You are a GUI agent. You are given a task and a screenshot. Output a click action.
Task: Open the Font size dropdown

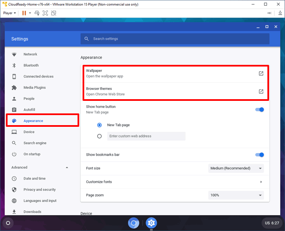(x=236, y=168)
